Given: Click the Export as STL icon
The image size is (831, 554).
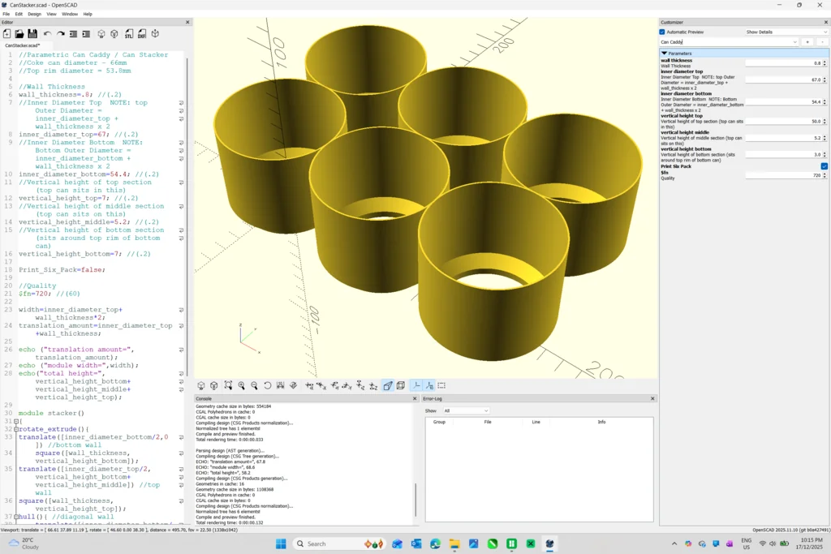Looking at the screenshot, I should click(x=129, y=34).
